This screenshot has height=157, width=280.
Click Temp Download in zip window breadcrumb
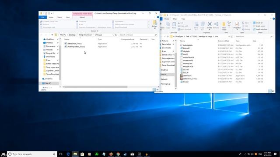(85, 35)
